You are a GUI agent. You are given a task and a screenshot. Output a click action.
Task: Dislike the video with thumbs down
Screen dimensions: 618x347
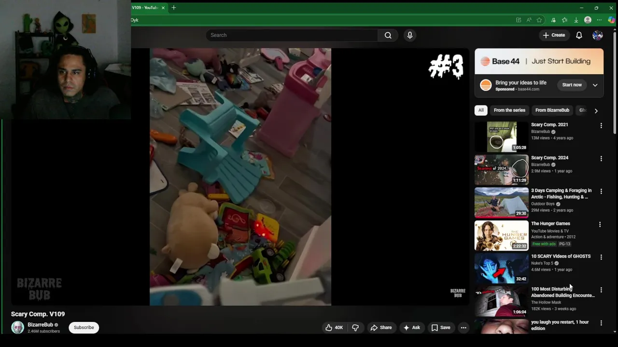coord(355,328)
